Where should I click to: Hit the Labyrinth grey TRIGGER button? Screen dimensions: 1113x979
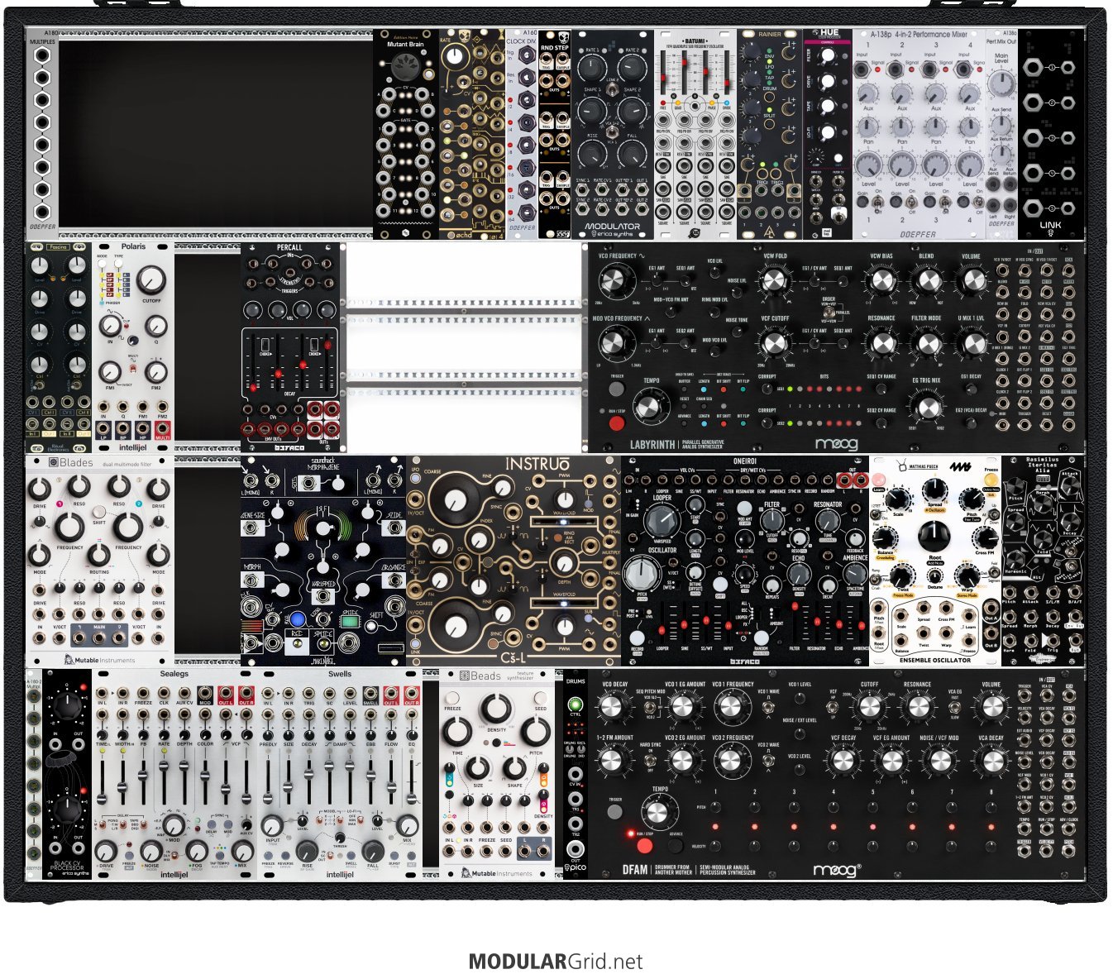[616, 390]
